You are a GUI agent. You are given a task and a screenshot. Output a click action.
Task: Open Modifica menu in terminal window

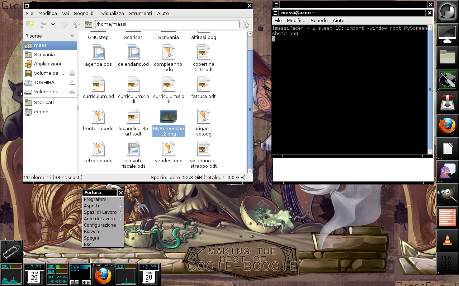point(296,20)
